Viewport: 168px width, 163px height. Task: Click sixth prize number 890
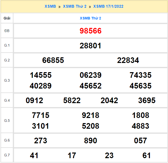tap(91, 140)
